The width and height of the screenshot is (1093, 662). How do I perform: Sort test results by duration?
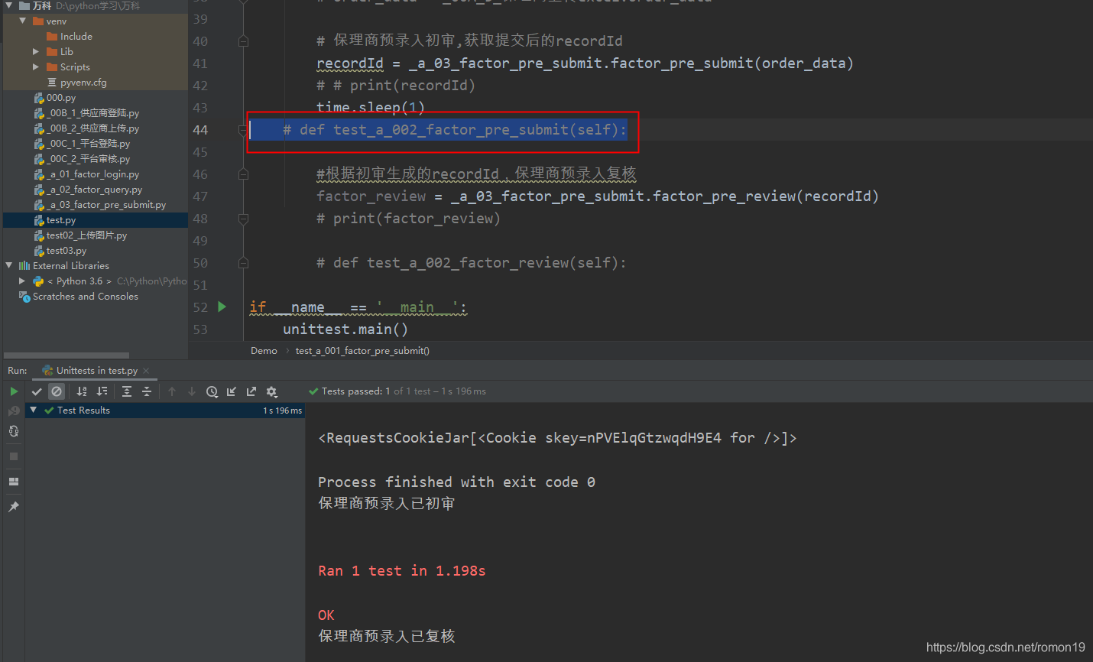pos(102,391)
